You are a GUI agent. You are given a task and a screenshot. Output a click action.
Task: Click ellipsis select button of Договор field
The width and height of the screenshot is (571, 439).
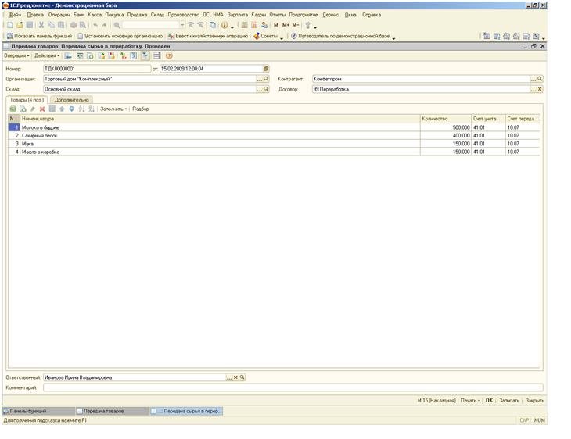[x=533, y=89]
